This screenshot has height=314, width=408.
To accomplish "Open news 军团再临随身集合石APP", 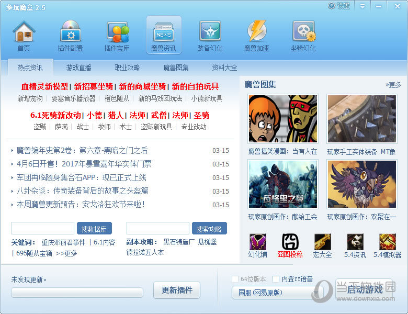I will (x=81, y=177).
